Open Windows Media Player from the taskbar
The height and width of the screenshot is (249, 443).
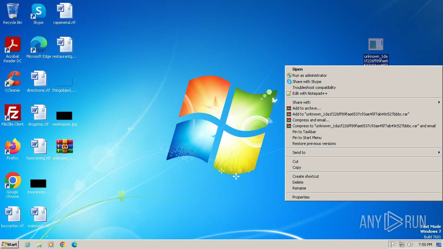coord(51,245)
